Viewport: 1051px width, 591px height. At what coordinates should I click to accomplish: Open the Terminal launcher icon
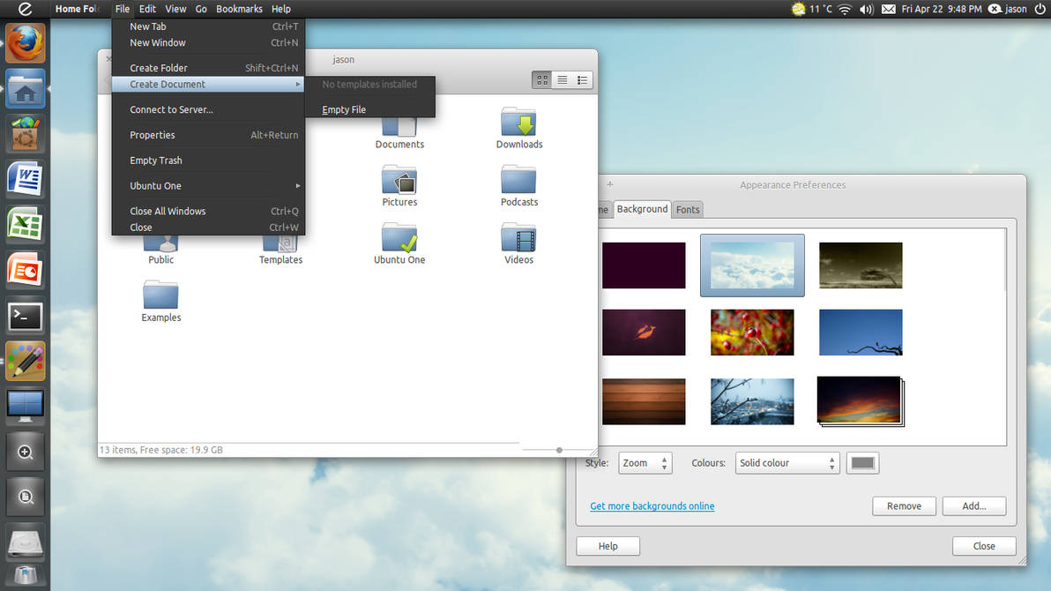point(26,316)
